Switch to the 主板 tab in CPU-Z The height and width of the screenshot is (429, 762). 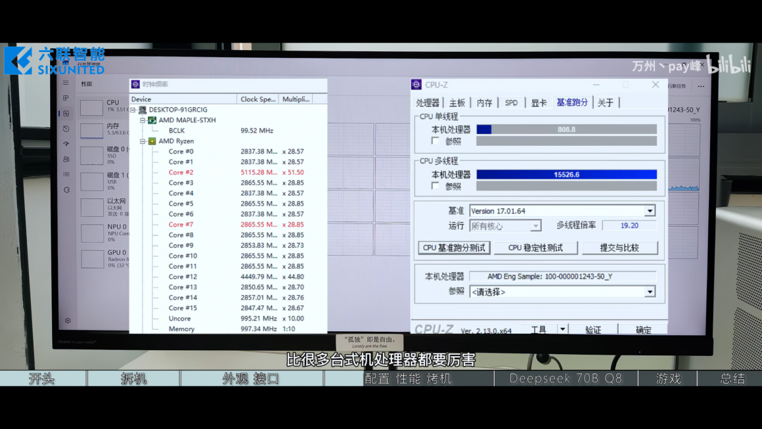(x=457, y=102)
